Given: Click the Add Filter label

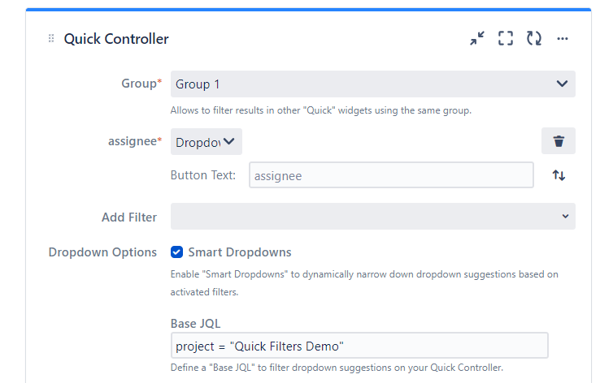Looking at the screenshot, I should 129,217.
